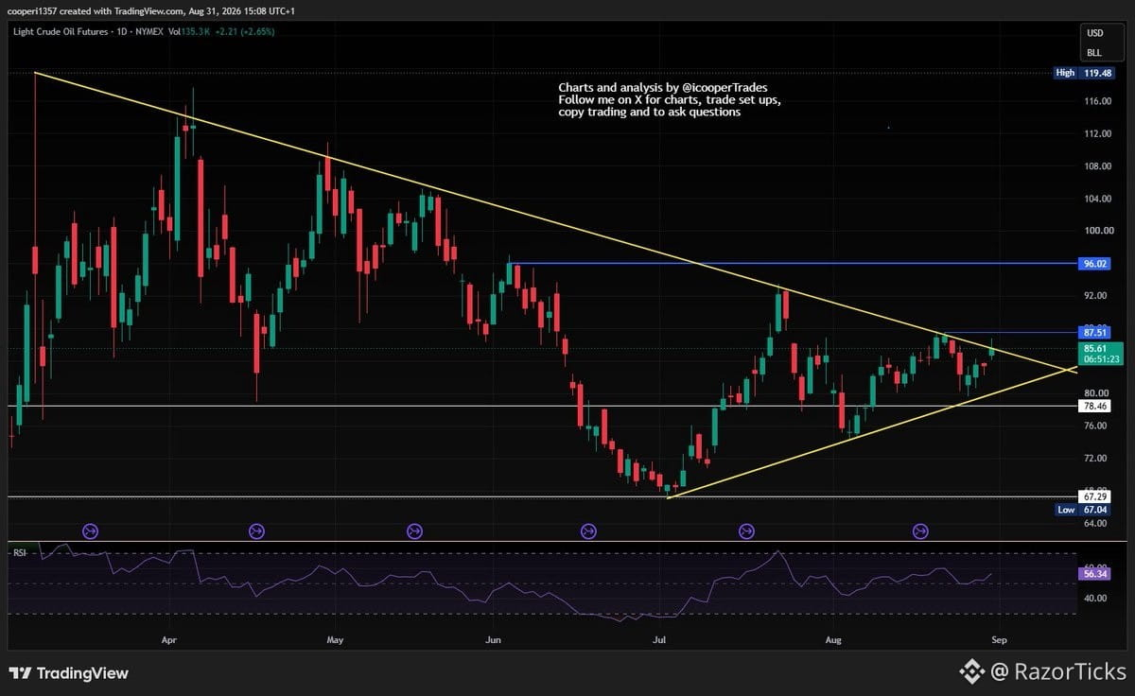Screen dimensions: 1135x696
Task: Click the 72.00 price scale value
Action: coord(1095,459)
